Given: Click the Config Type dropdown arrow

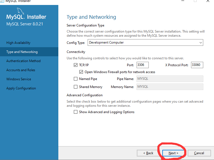Looking at the screenshot, I should click(x=200, y=43).
